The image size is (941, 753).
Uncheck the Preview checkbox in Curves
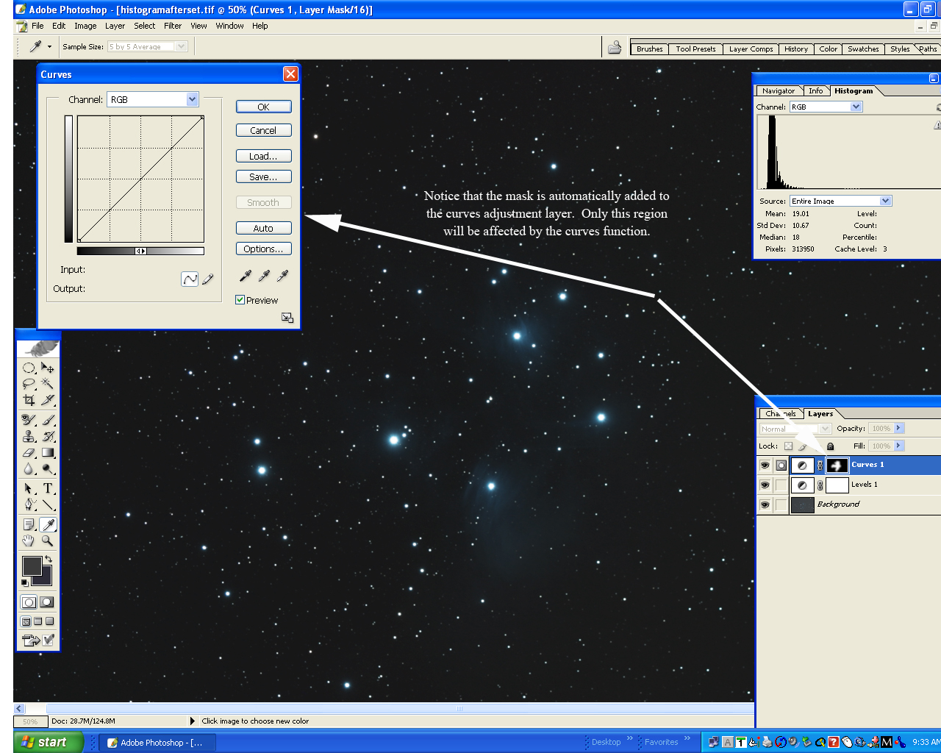pos(240,300)
